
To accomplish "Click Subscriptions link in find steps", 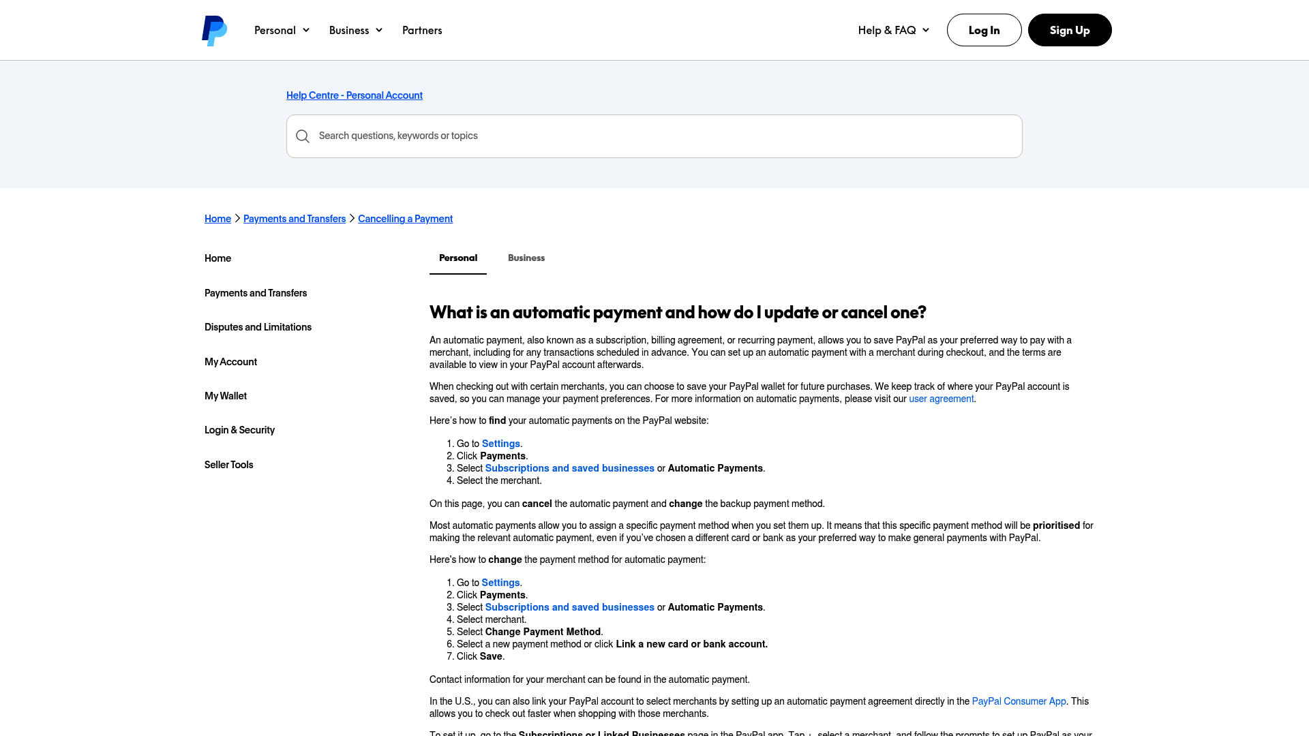I will (570, 468).
